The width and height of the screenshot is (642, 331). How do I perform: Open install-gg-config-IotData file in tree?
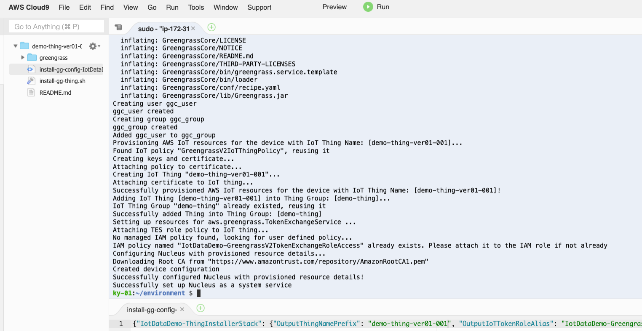coord(71,69)
